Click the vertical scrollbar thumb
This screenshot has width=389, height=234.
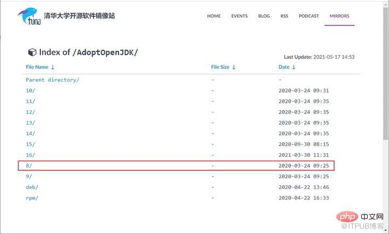385,74
